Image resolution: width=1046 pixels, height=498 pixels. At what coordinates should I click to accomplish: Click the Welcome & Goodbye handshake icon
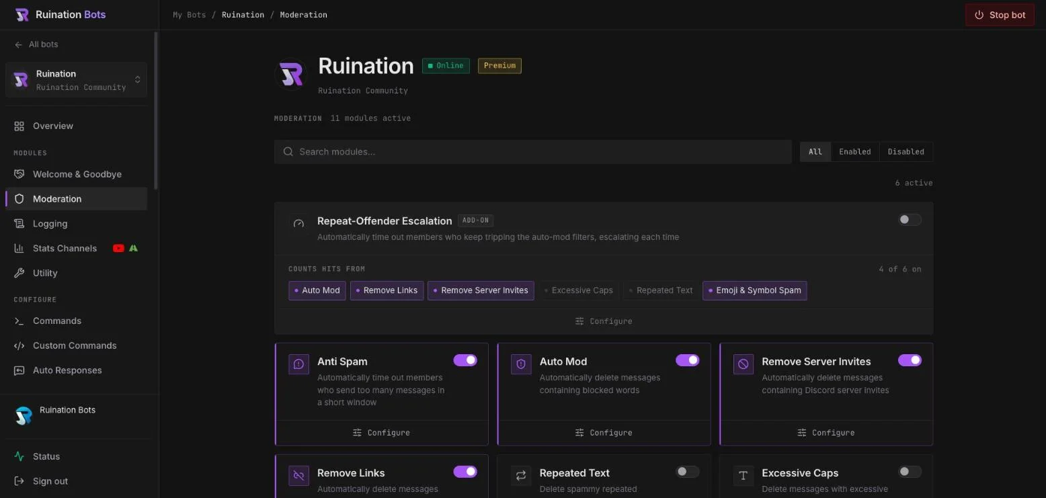pyautogui.click(x=19, y=174)
